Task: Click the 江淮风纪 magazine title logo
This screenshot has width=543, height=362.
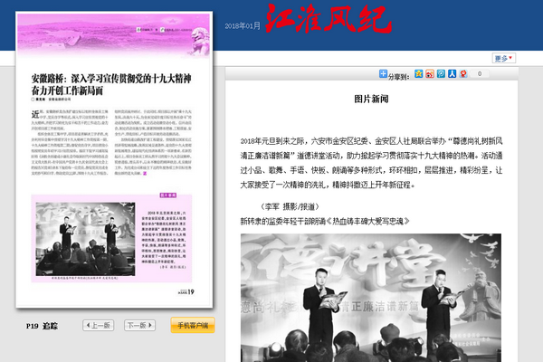Action: click(x=320, y=20)
